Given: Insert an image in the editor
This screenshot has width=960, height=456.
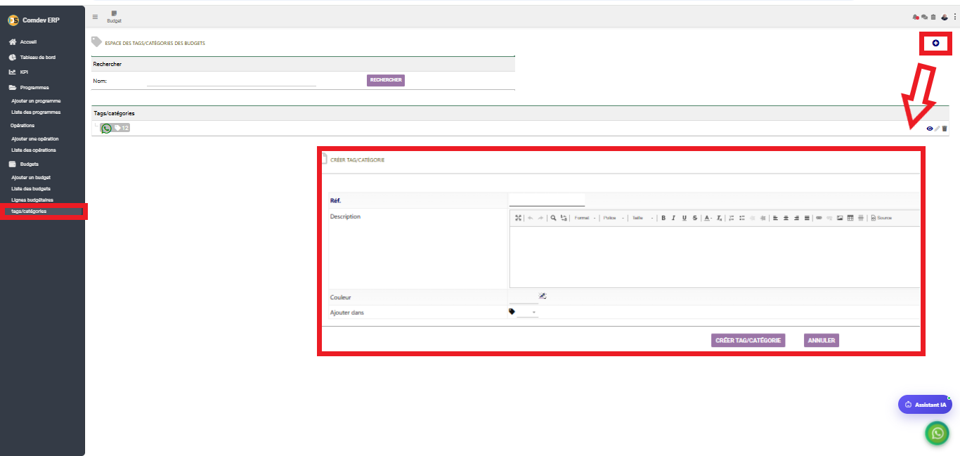Looking at the screenshot, I should 840,218.
